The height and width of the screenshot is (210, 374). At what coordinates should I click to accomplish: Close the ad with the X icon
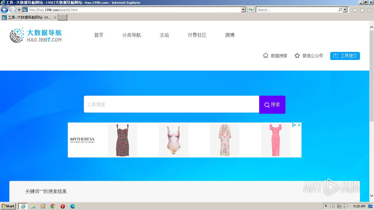pyautogui.click(x=299, y=125)
